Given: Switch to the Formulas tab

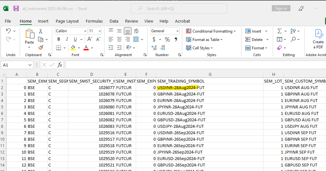Looking at the screenshot, I should (x=94, y=21).
